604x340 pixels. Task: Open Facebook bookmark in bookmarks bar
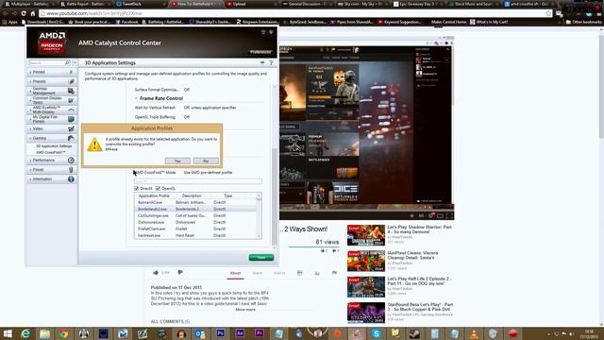click(x=126, y=22)
